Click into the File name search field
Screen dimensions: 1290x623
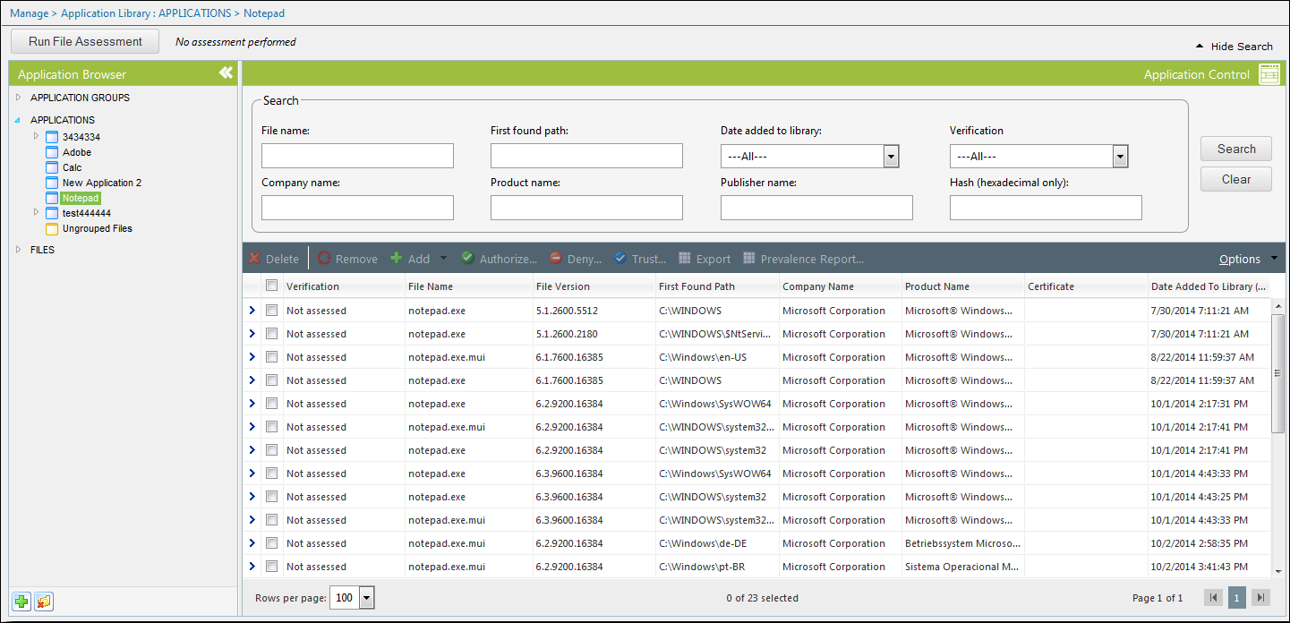coord(357,157)
